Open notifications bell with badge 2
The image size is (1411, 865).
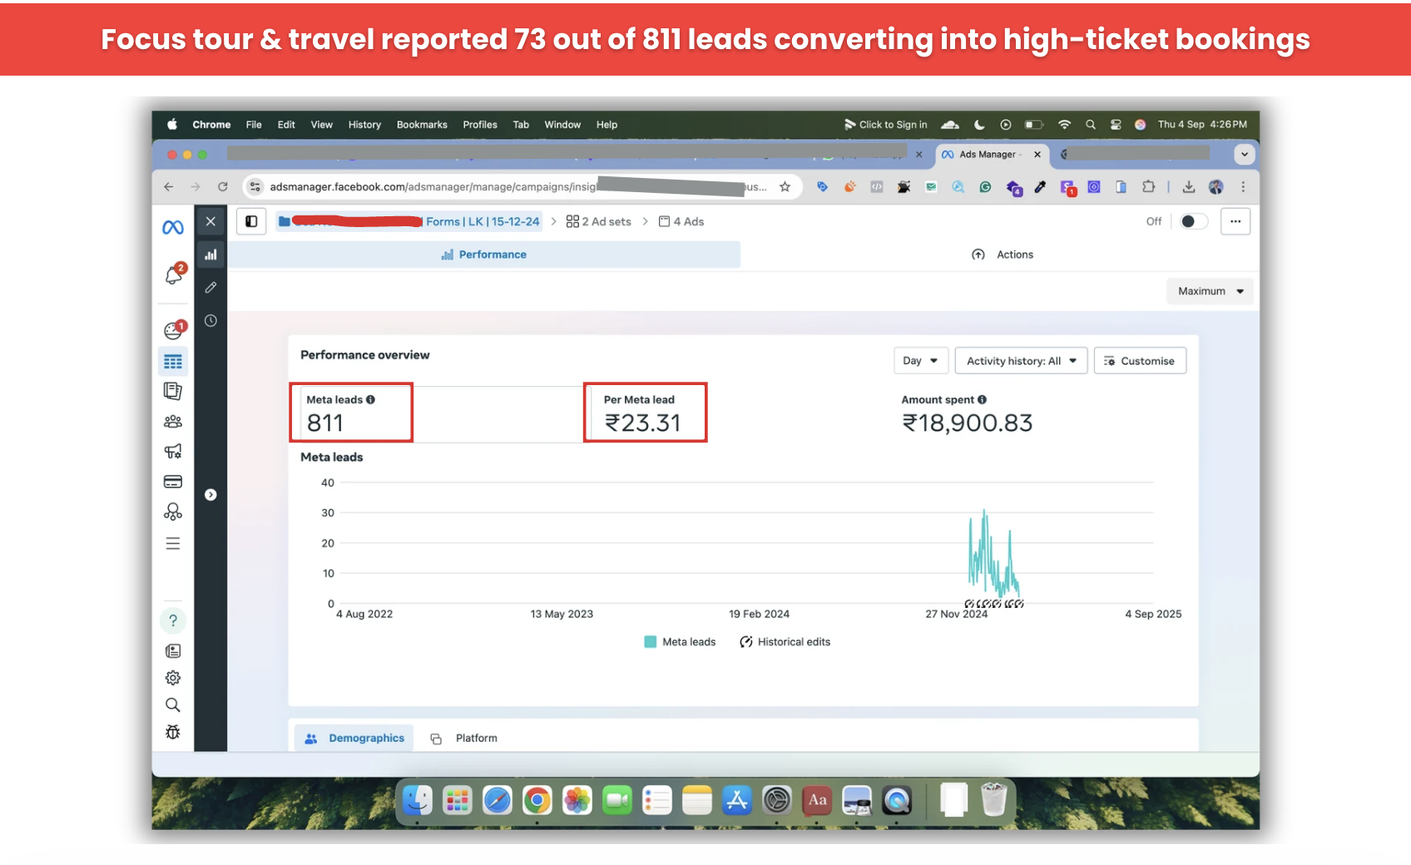click(x=175, y=274)
